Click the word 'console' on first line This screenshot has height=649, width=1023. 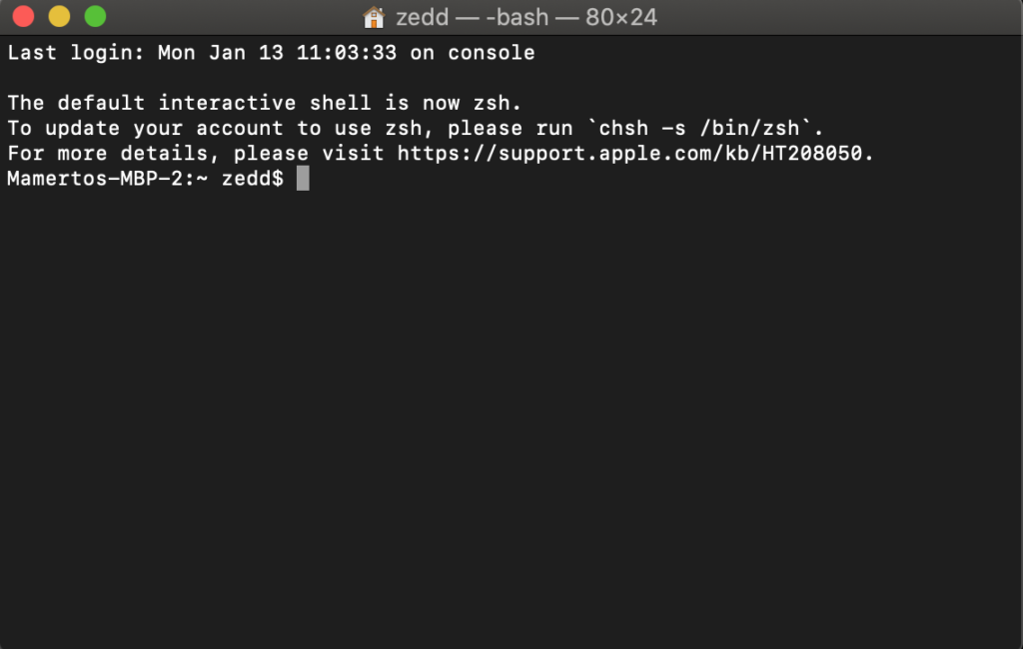coord(492,53)
